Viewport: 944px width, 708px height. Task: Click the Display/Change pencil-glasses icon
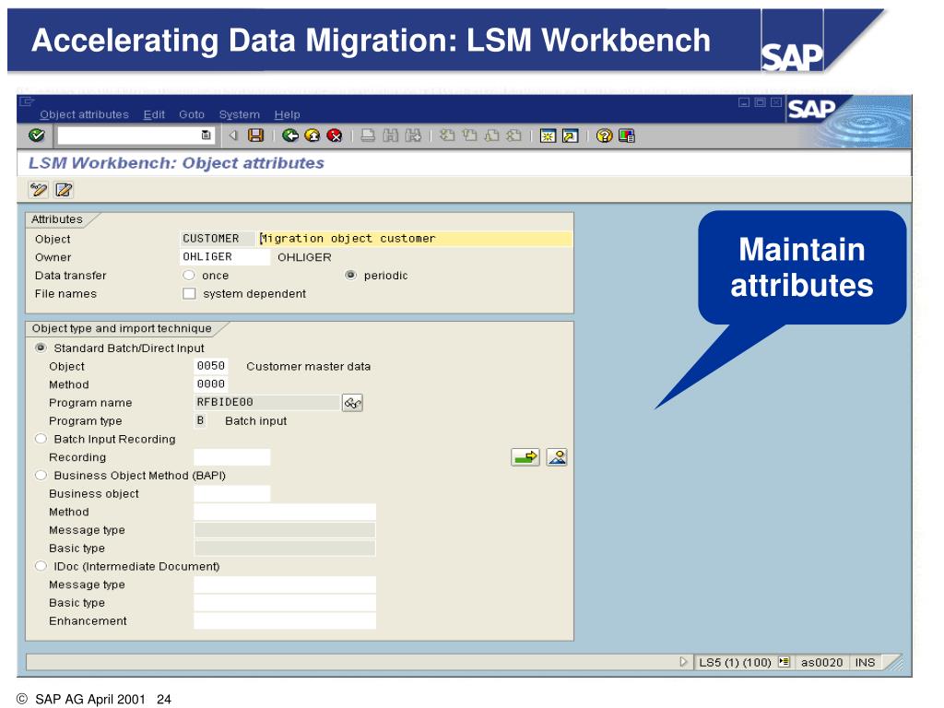click(x=39, y=190)
